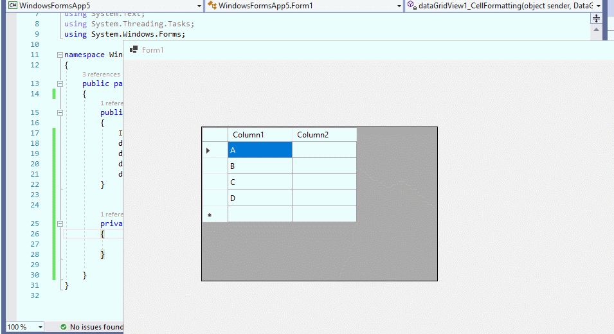Image resolution: width=614 pixels, height=334 pixels.
Task: Click the new row's Column1 cell
Action: (260, 214)
